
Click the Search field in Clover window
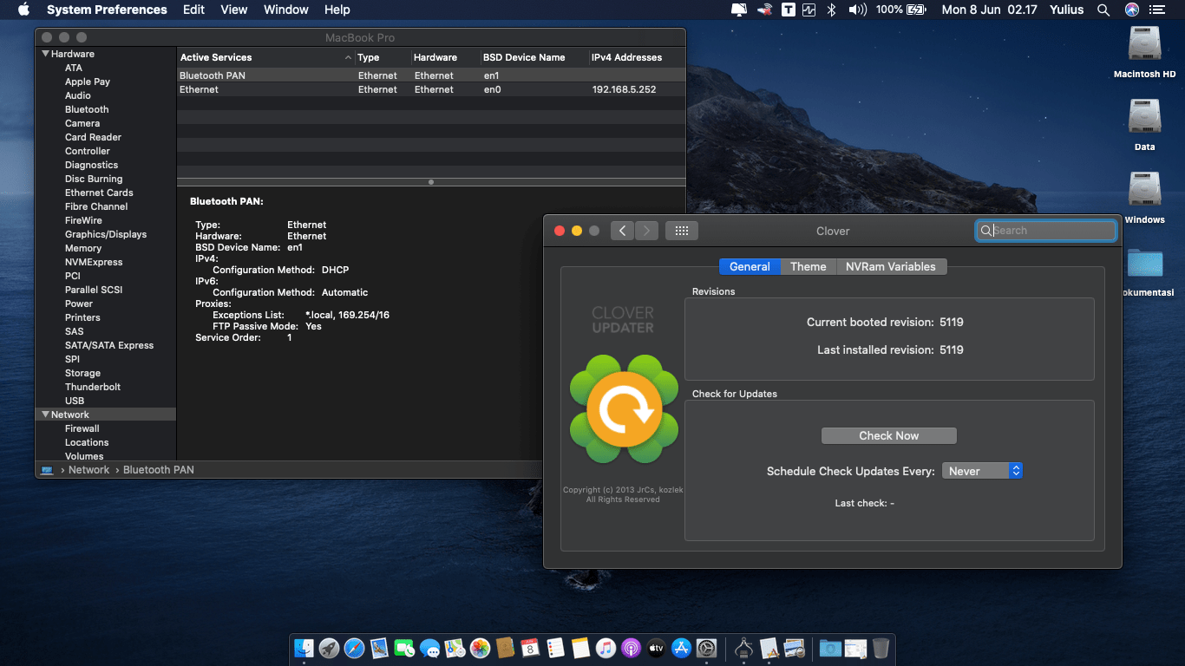pyautogui.click(x=1046, y=231)
